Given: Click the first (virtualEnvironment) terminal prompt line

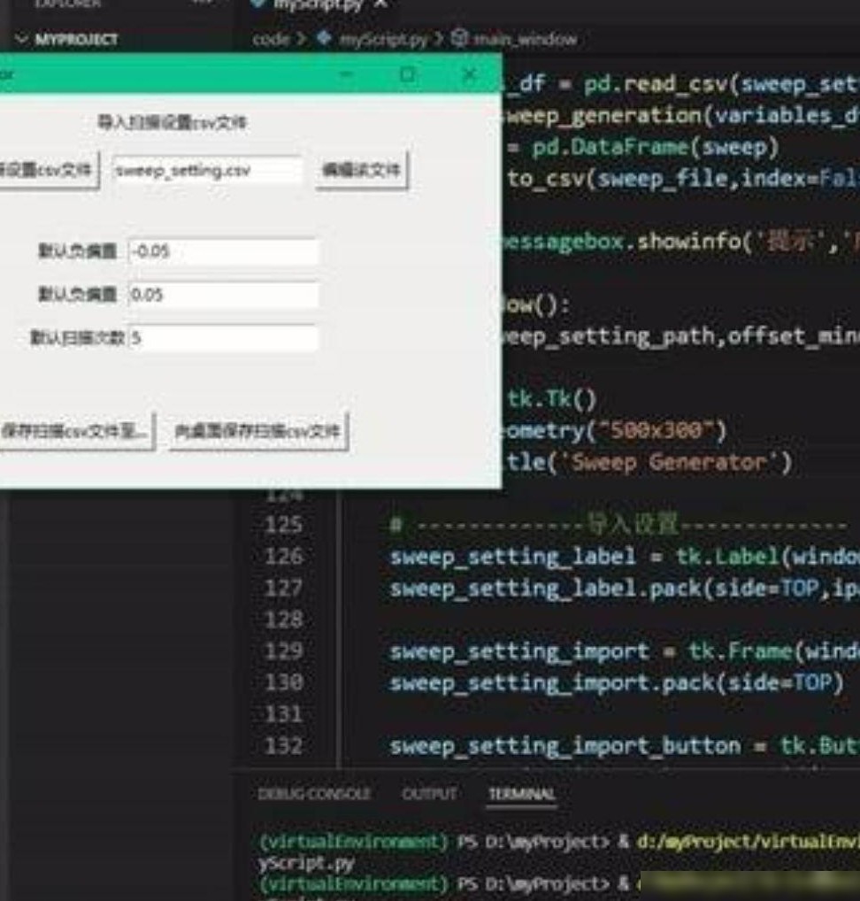Looking at the screenshot, I should point(559,843).
